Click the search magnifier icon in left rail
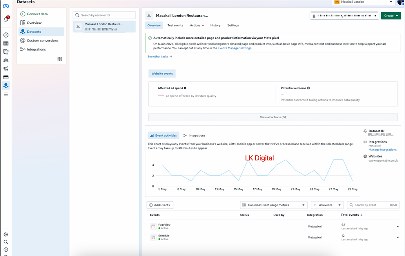The width and height of the screenshot is (405, 256). pos(5,242)
